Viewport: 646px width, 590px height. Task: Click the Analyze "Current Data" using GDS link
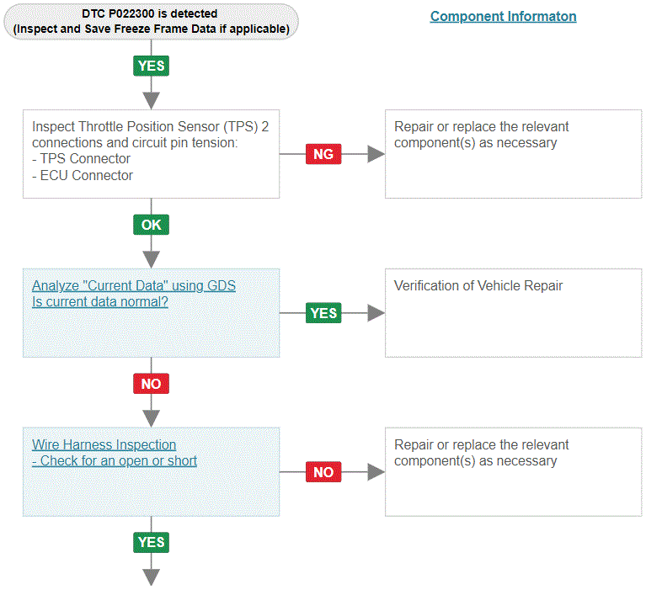[133, 285]
